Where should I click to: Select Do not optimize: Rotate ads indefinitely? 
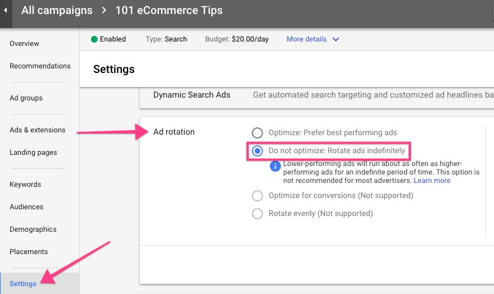(x=257, y=151)
